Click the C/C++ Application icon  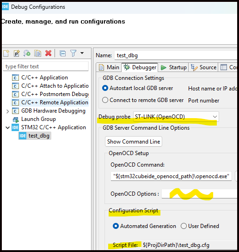(15, 78)
